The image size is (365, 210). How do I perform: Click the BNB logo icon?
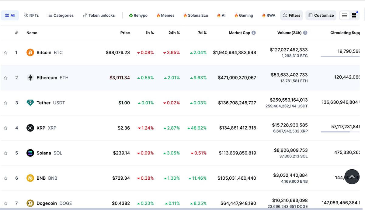[30, 178]
